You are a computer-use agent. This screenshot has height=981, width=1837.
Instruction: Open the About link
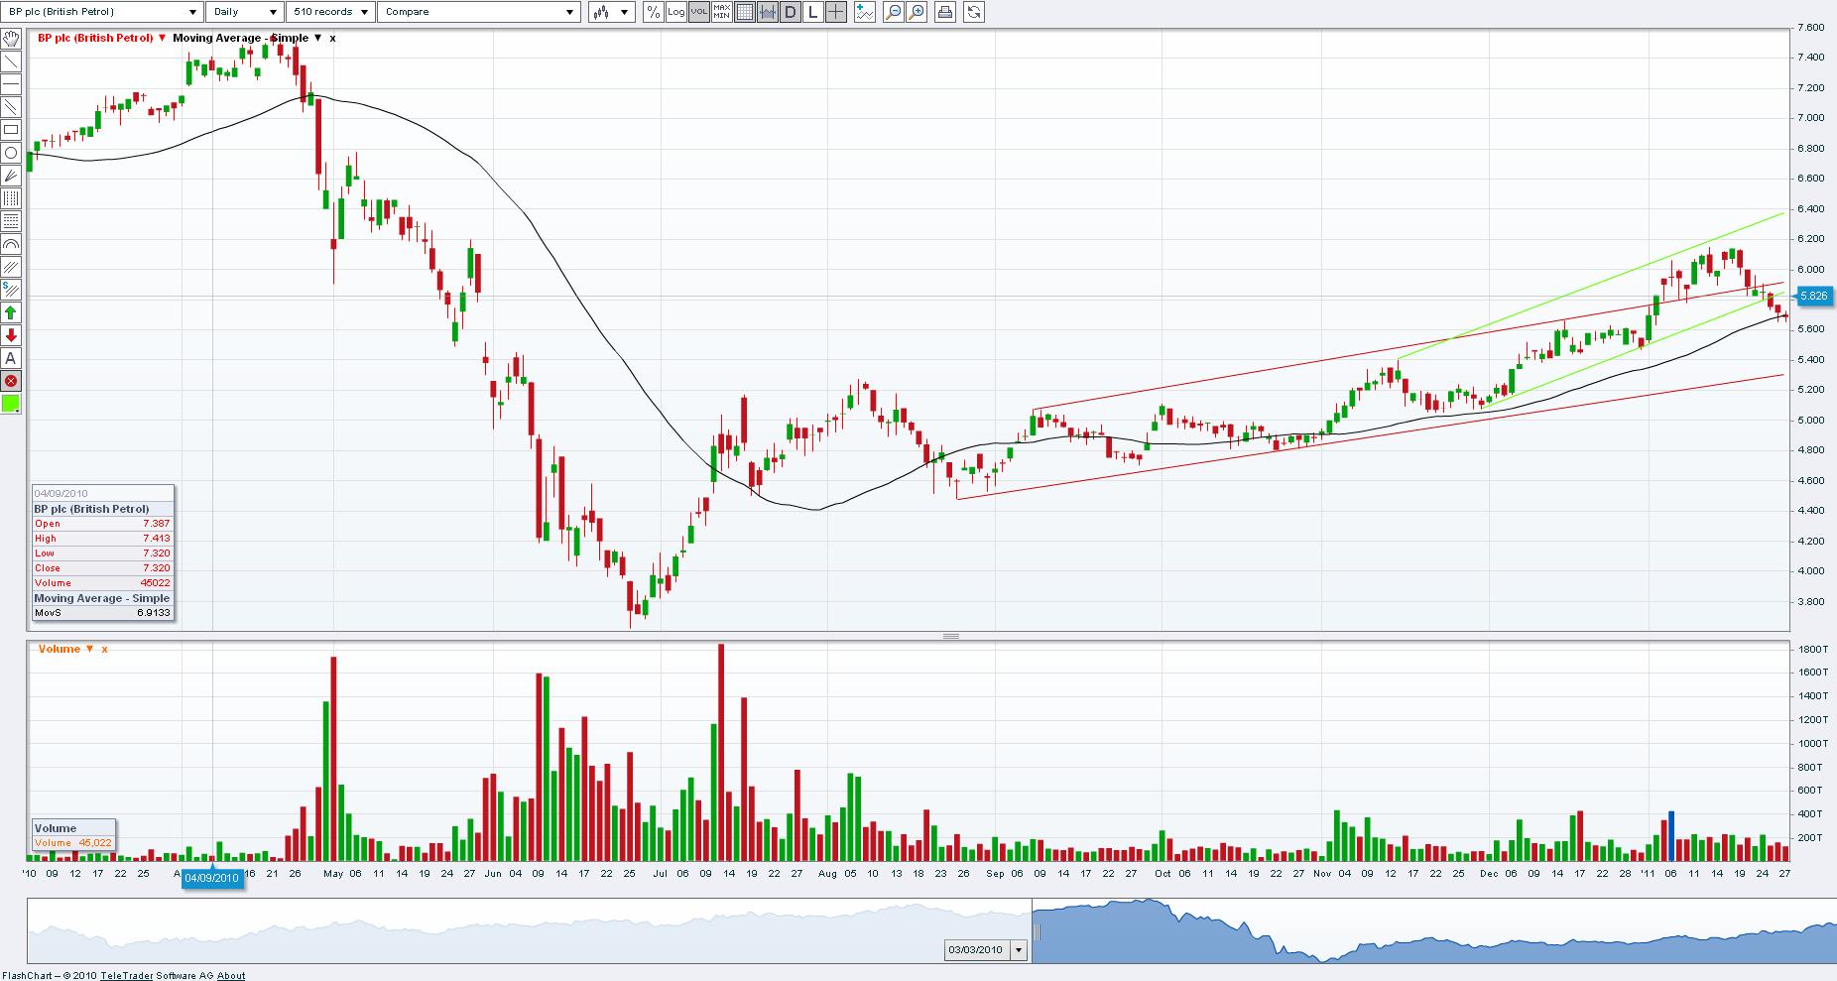point(231,975)
